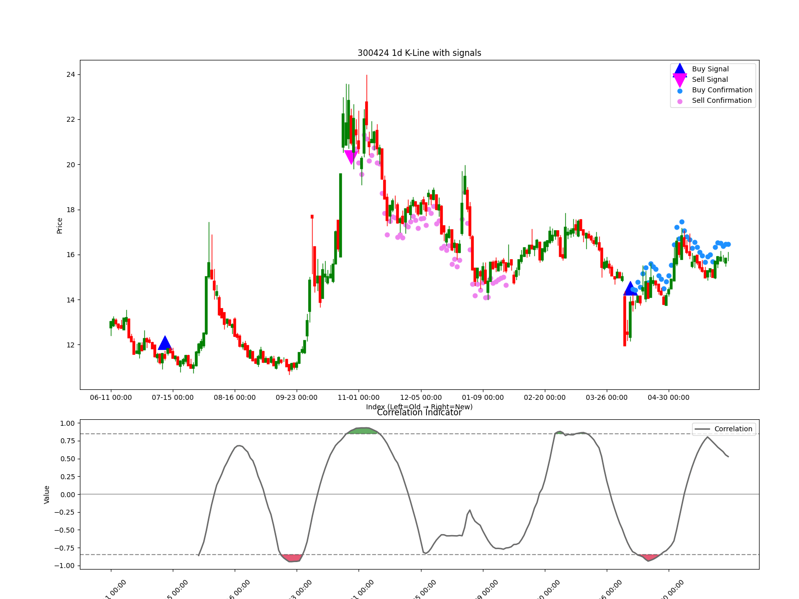The width and height of the screenshot is (799, 599).
Task: Click the gray Correlation line sample in legend
Action: [x=702, y=429]
